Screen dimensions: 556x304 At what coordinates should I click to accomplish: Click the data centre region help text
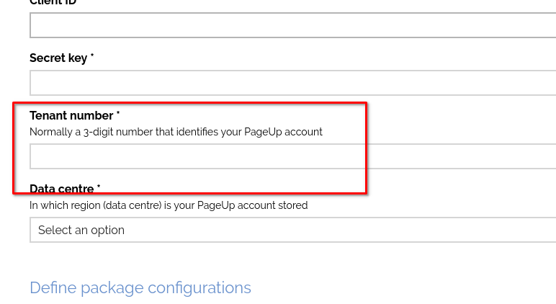point(169,205)
